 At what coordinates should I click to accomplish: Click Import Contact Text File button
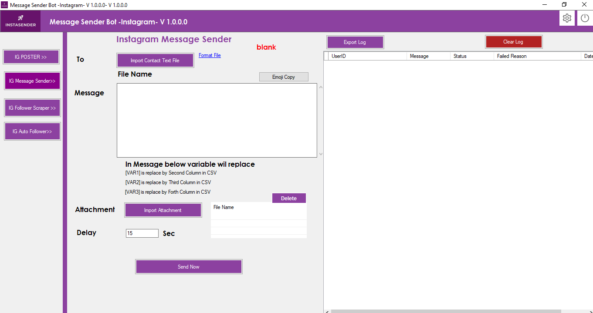pos(155,61)
